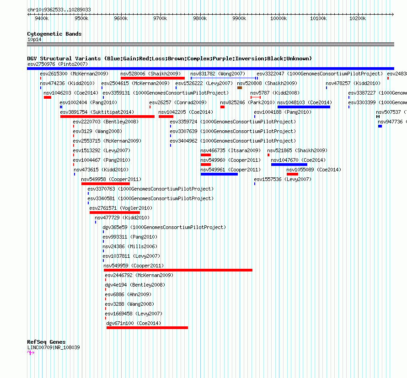This screenshot has width=407, height=378.
Task: Open nsv549960 (Cooper2011) label
Action: pos(230,160)
